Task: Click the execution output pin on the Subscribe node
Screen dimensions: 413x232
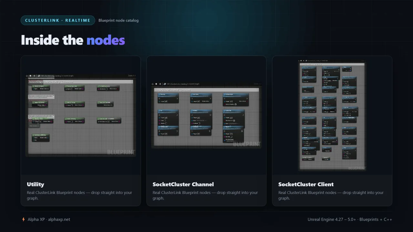Action: click(x=243, y=114)
